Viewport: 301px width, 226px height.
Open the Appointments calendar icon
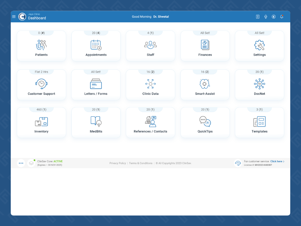point(96,45)
